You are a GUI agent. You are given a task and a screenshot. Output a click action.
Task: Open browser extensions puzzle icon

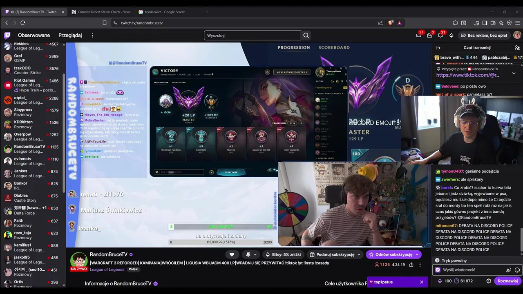pos(455,23)
